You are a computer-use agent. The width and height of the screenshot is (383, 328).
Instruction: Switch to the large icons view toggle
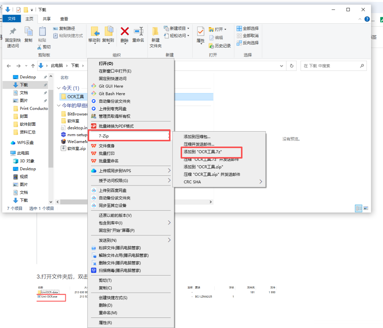366,208
